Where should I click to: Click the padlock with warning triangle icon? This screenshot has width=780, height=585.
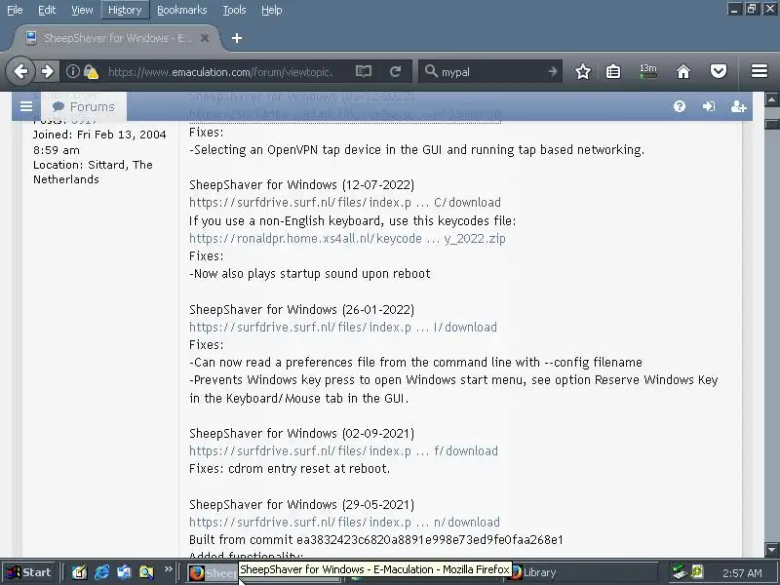[x=91, y=72]
